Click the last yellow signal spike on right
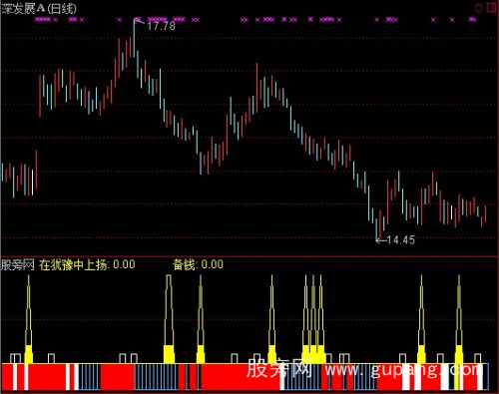The height and width of the screenshot is (394, 499). [459, 320]
